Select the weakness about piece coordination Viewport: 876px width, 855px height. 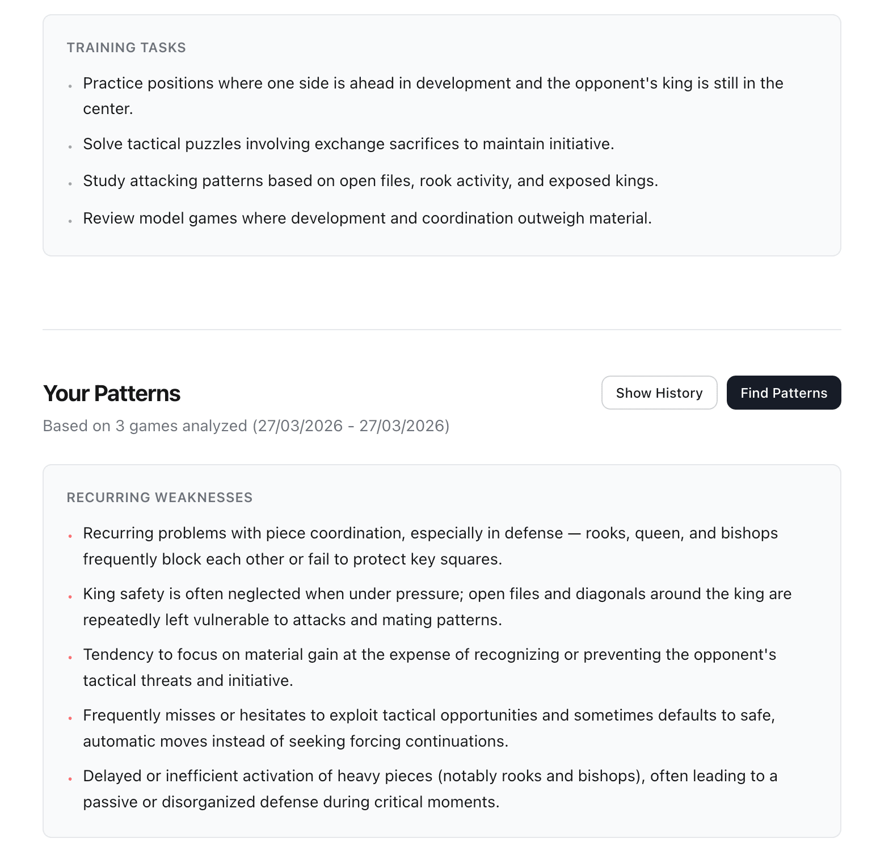pos(430,546)
